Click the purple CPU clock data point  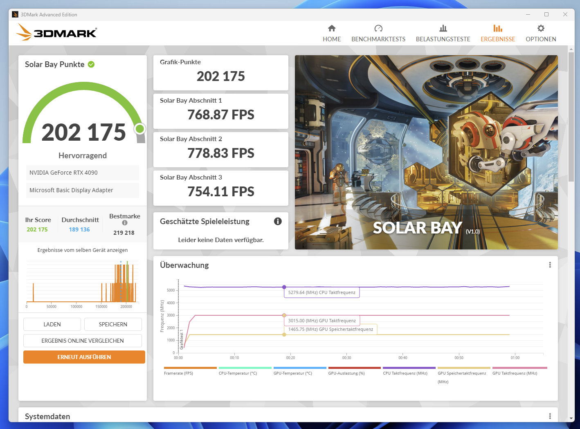[x=284, y=287]
